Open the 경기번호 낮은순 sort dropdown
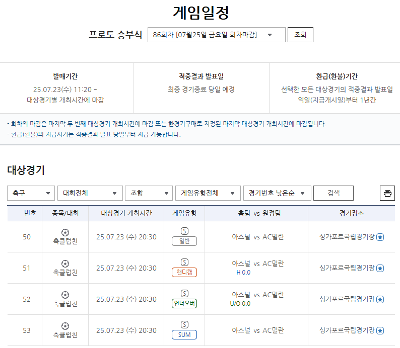Image resolution: width=400 pixels, height=348 pixels. pyautogui.click(x=277, y=193)
